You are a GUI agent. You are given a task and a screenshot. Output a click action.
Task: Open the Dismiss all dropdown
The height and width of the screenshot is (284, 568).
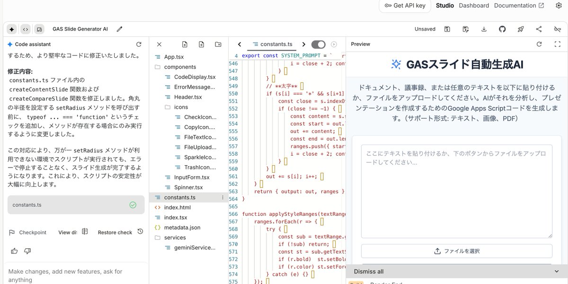point(556,271)
